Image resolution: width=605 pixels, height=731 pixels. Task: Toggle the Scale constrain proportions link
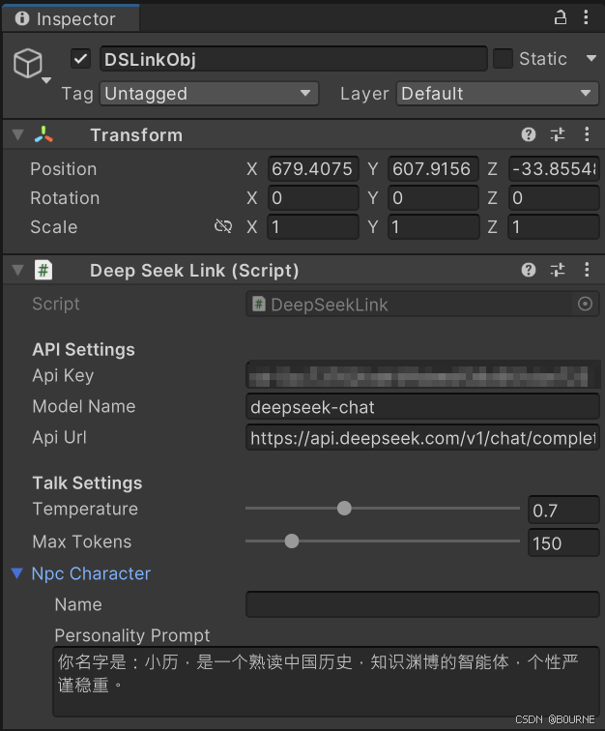[223, 226]
